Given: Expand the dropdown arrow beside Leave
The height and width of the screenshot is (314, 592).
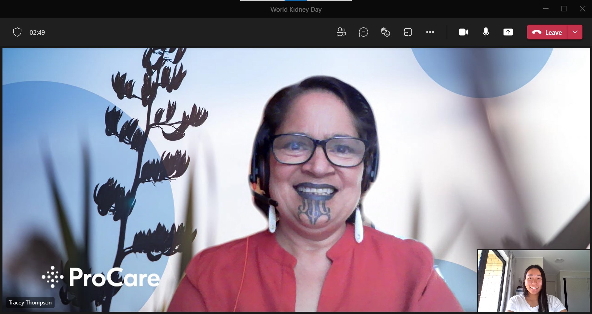Looking at the screenshot, I should point(575,32).
